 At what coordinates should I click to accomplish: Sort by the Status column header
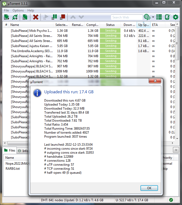point(110,25)
